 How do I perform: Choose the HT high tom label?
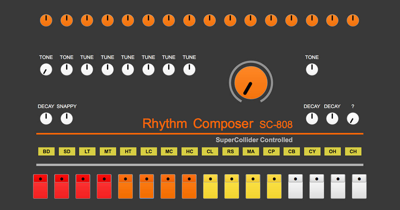(128, 151)
